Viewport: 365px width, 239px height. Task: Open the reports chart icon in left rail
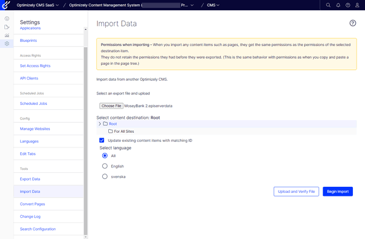point(7,35)
